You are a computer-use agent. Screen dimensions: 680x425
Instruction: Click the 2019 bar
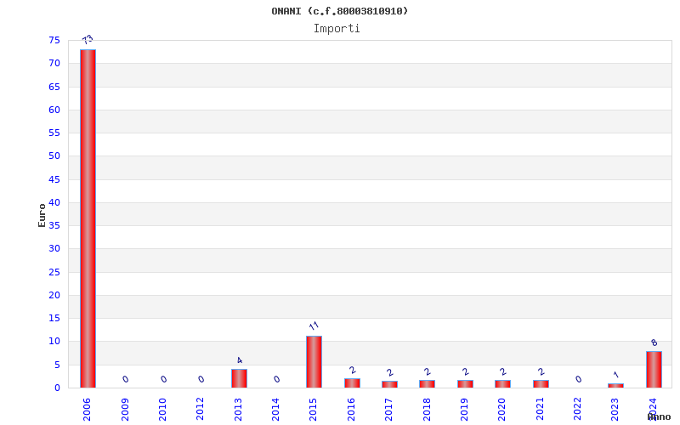[x=465, y=384]
